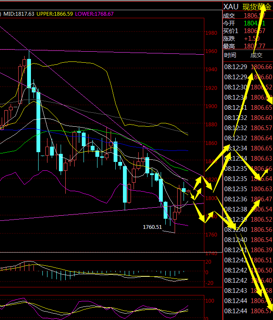Select the LOWER:1768.67 band label
Image resolution: width=273 pixels, height=320 pixels.
[x=95, y=14]
